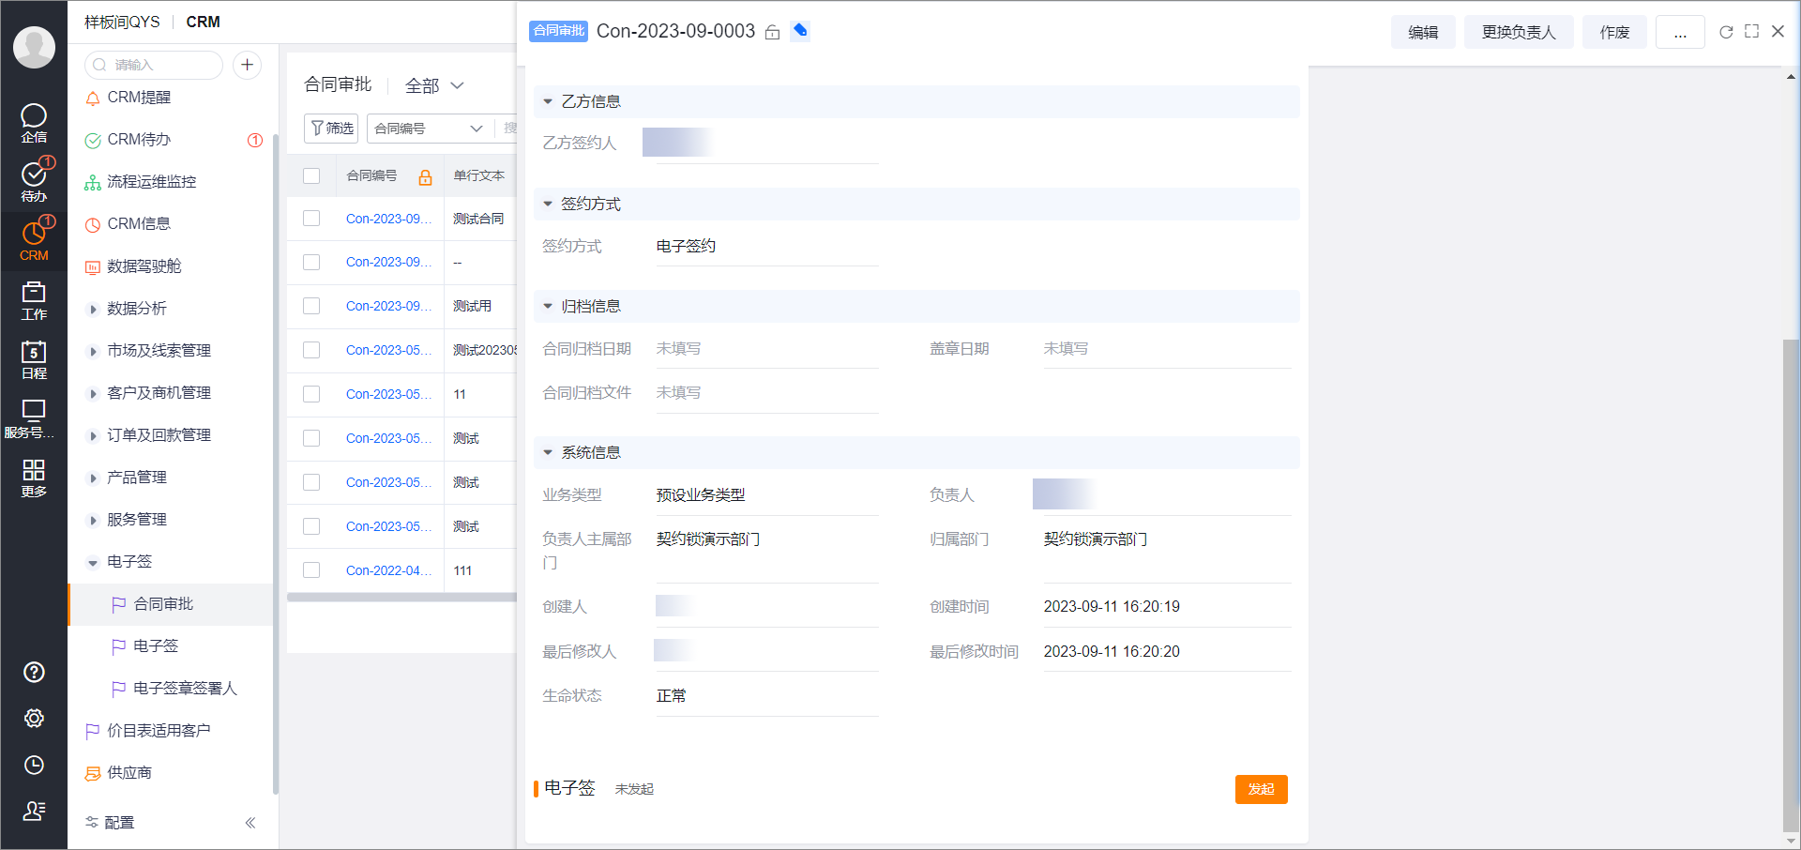Open 电子签章签署人 menu item

185,689
